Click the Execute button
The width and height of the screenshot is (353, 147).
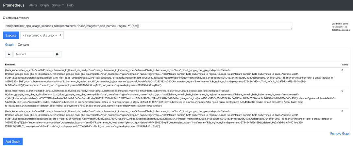pos(11,35)
